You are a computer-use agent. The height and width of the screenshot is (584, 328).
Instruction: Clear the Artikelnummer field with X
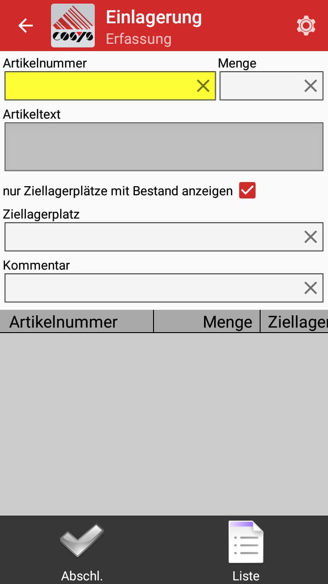pyautogui.click(x=203, y=86)
